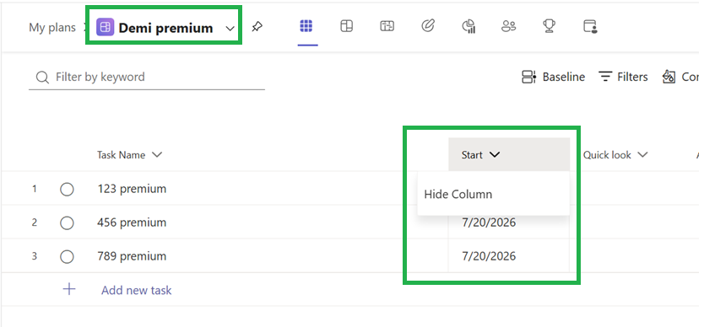704x327 pixels.
Task: Click the Filters funnel icon
Action: click(606, 78)
